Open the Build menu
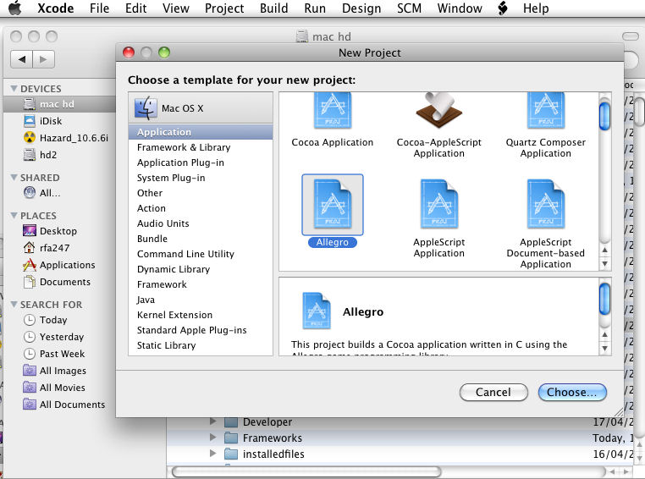The height and width of the screenshot is (479, 645). tap(273, 8)
